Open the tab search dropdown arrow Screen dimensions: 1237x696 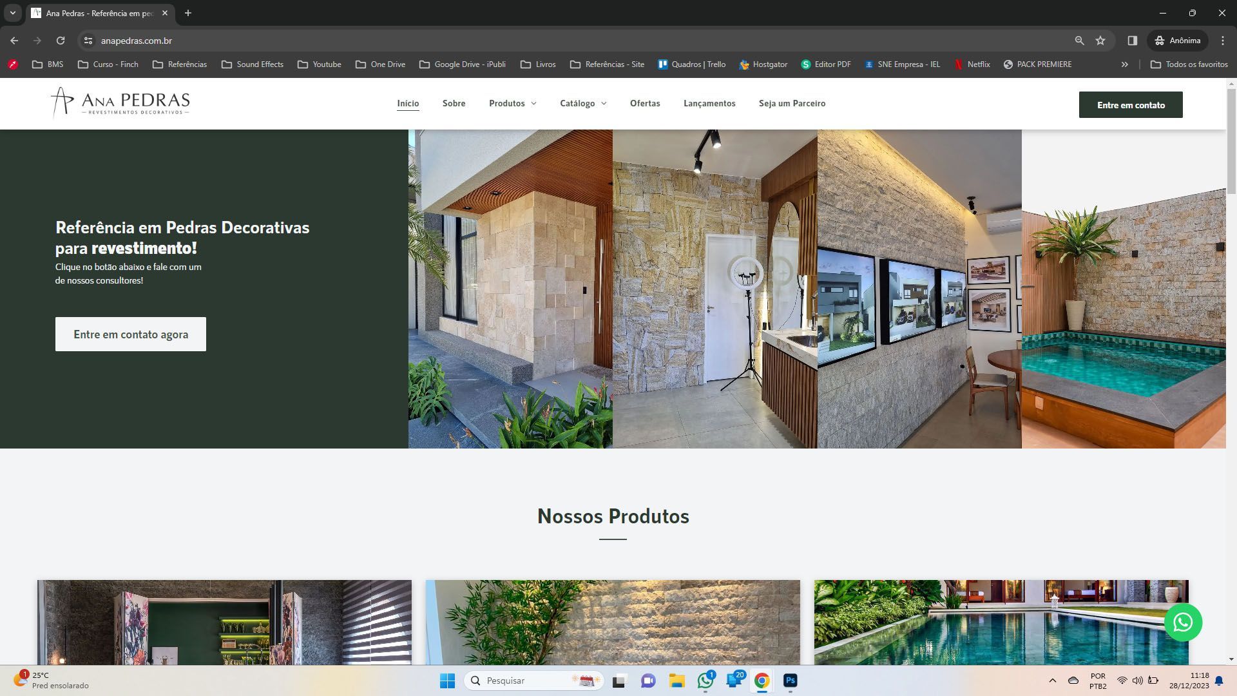(x=12, y=13)
